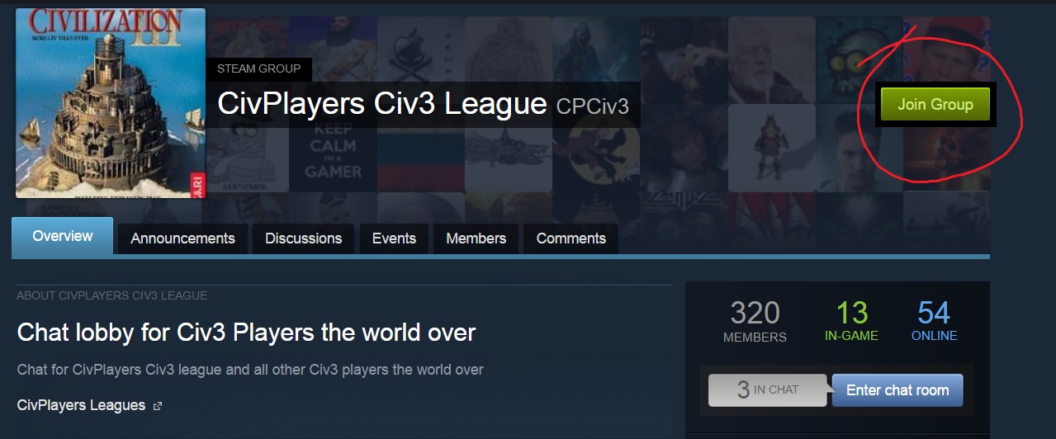Click the Join Group button
1056x439 pixels.
(935, 105)
